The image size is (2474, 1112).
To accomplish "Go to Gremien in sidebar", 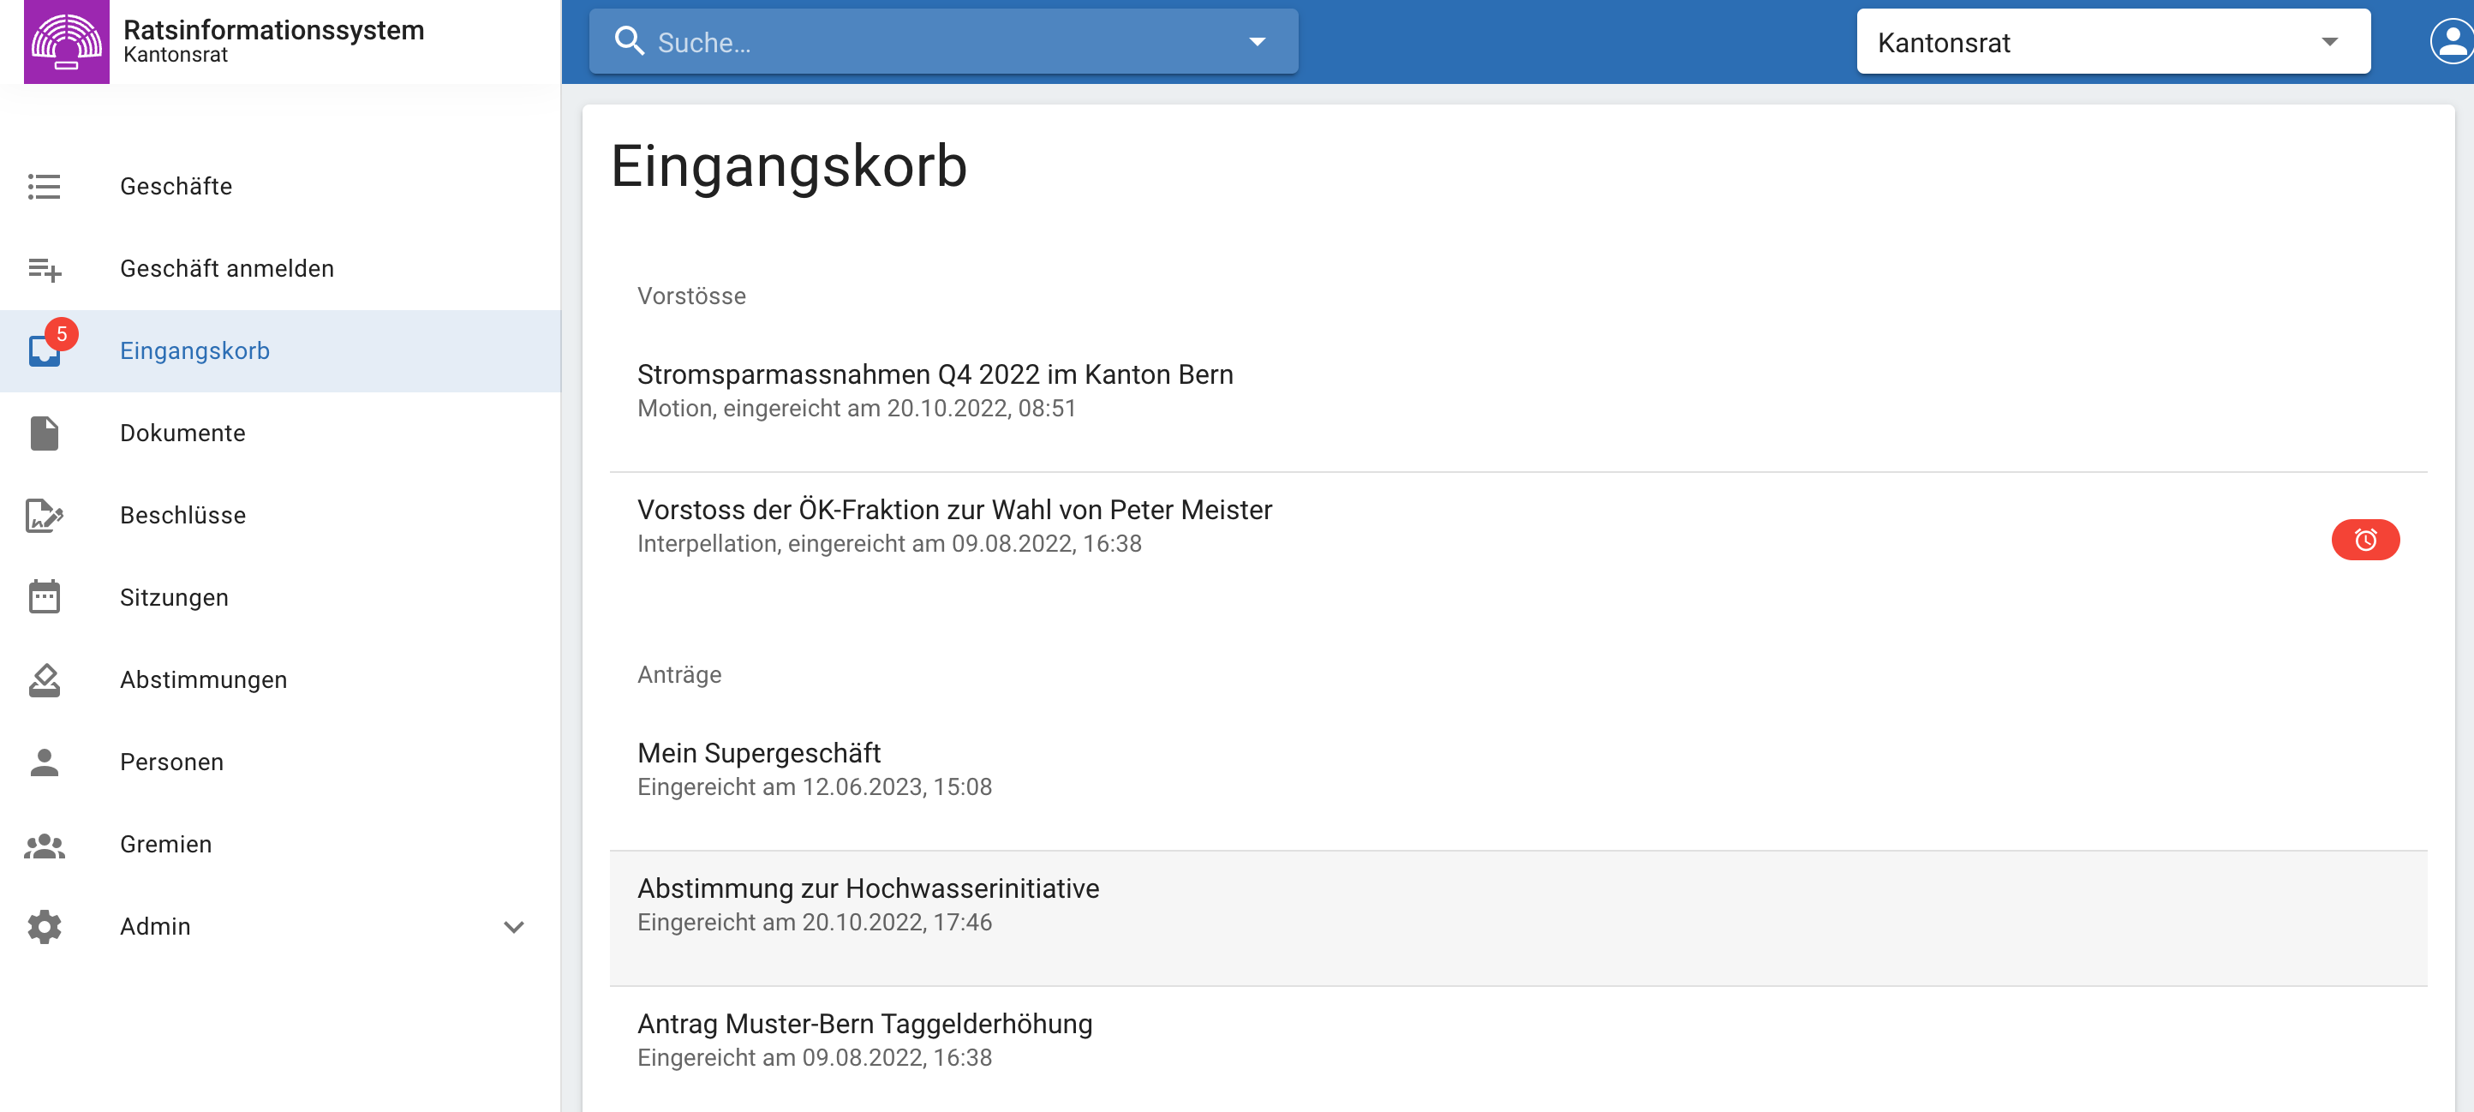I will tap(165, 844).
